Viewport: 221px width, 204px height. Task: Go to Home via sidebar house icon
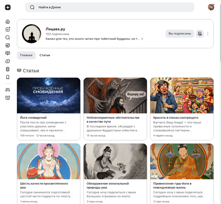click(8, 22)
